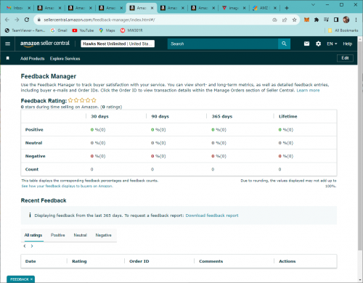Go to previous feedback page chevron
Screen dimensions: 363x283
click(x=25, y=246)
